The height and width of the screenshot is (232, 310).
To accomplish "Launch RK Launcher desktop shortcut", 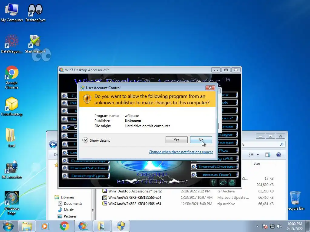I will [x=12, y=169].
